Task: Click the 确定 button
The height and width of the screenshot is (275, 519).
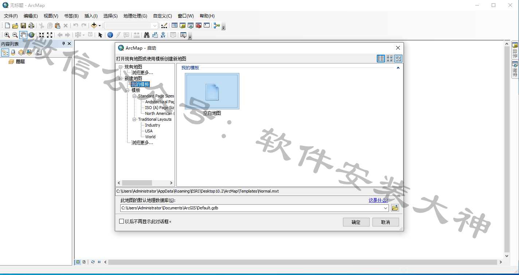Action: pos(356,222)
